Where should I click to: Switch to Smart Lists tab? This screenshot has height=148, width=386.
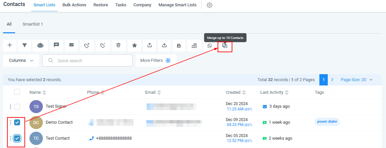click(x=44, y=5)
